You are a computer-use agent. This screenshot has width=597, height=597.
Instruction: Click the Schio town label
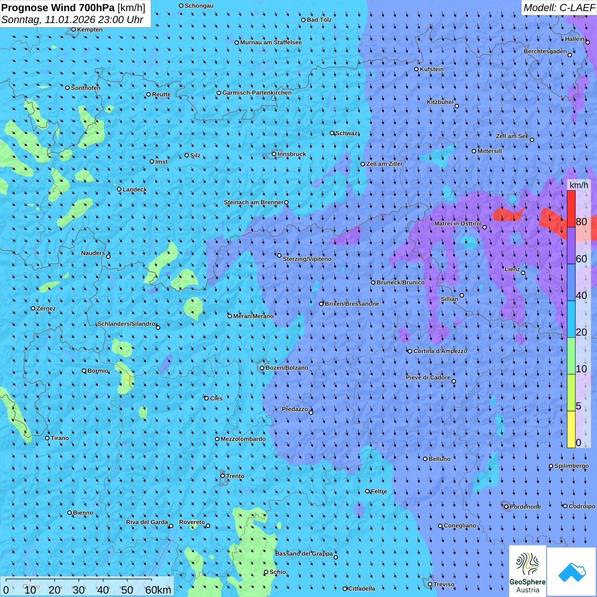point(278,572)
